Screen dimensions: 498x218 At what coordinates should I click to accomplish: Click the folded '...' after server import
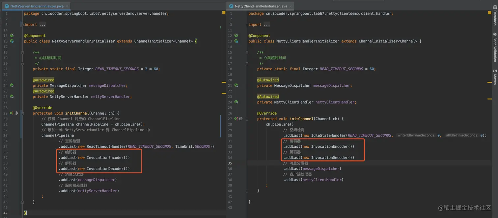click(x=42, y=25)
